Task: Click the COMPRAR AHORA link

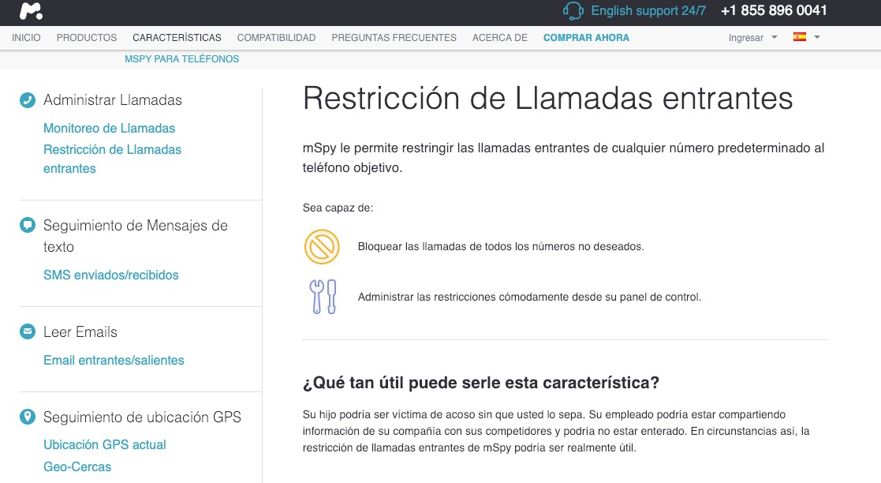Action: pos(586,37)
